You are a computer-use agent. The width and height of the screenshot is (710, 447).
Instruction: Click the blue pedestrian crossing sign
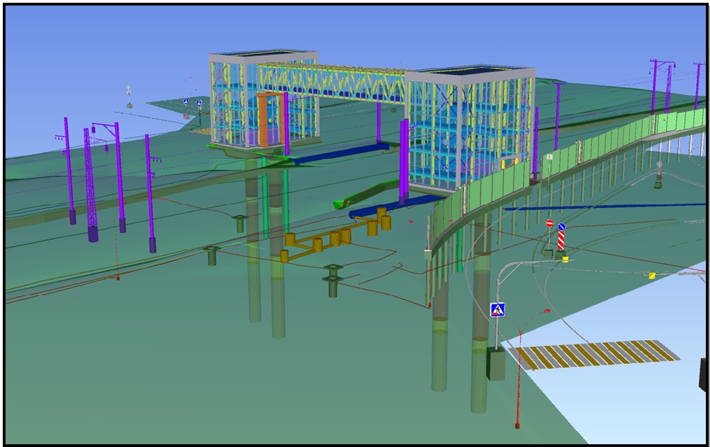(497, 310)
